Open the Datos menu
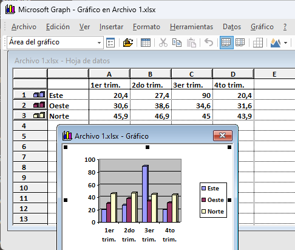The width and height of the screenshot is (295, 250). 232,27
